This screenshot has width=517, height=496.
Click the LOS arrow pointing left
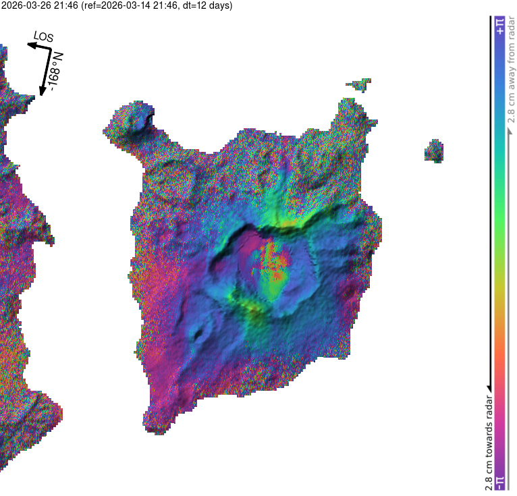(37, 46)
